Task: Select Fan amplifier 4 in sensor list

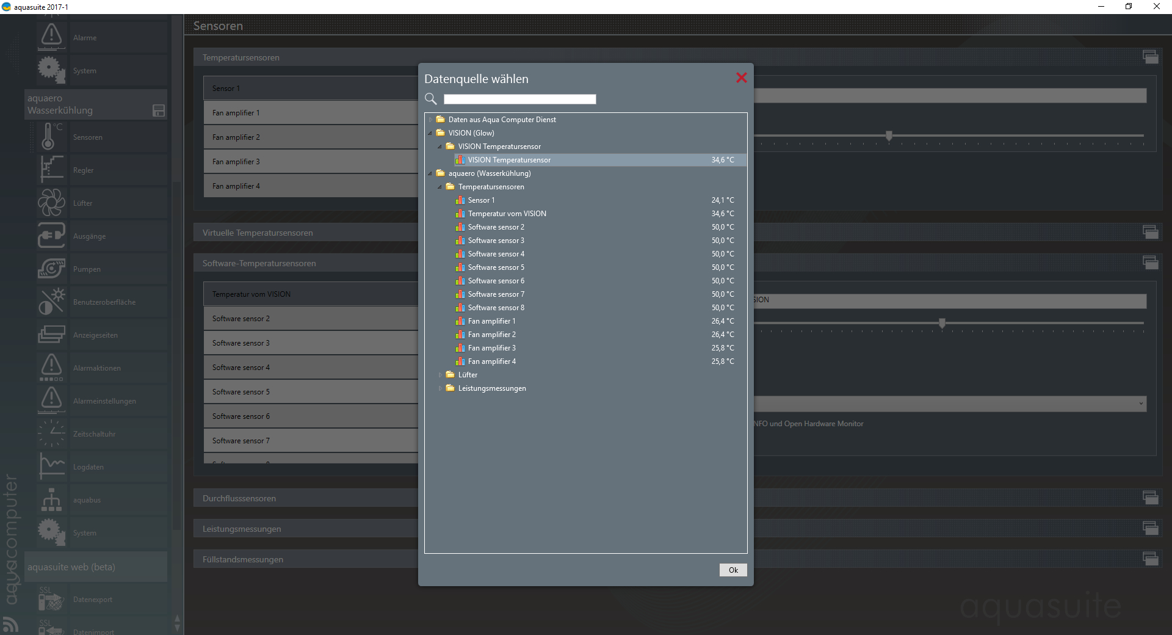Action: (311, 186)
